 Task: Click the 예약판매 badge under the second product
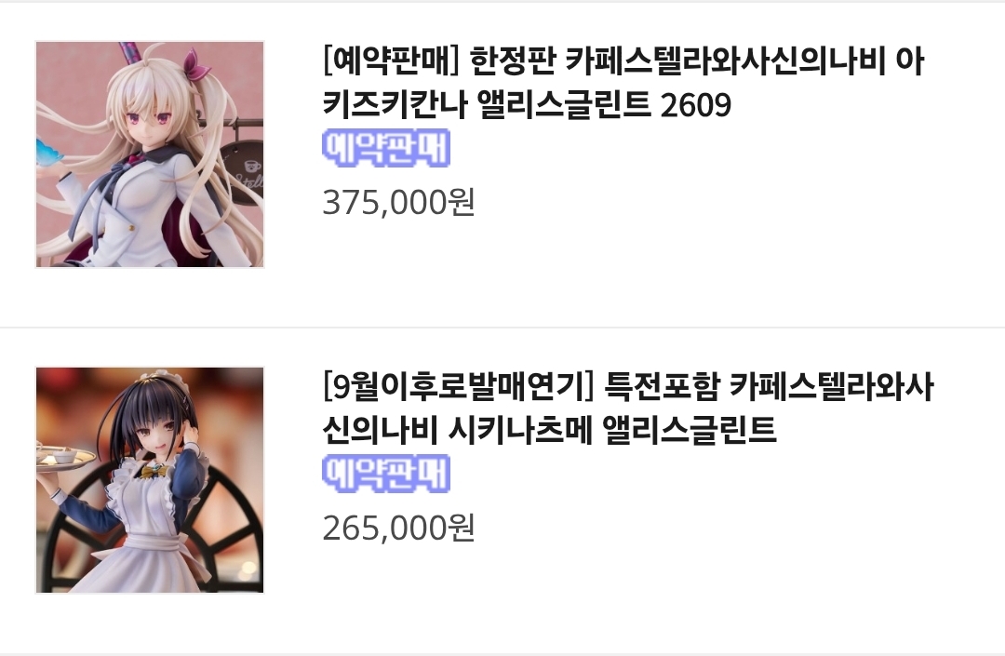click(386, 474)
